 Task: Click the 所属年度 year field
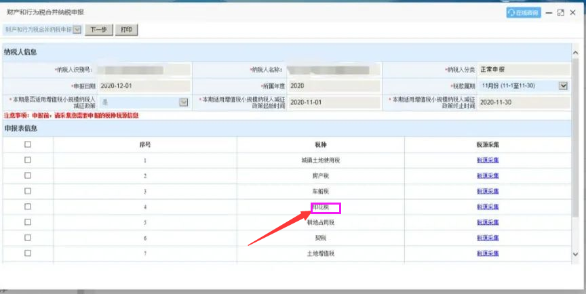[x=332, y=86]
